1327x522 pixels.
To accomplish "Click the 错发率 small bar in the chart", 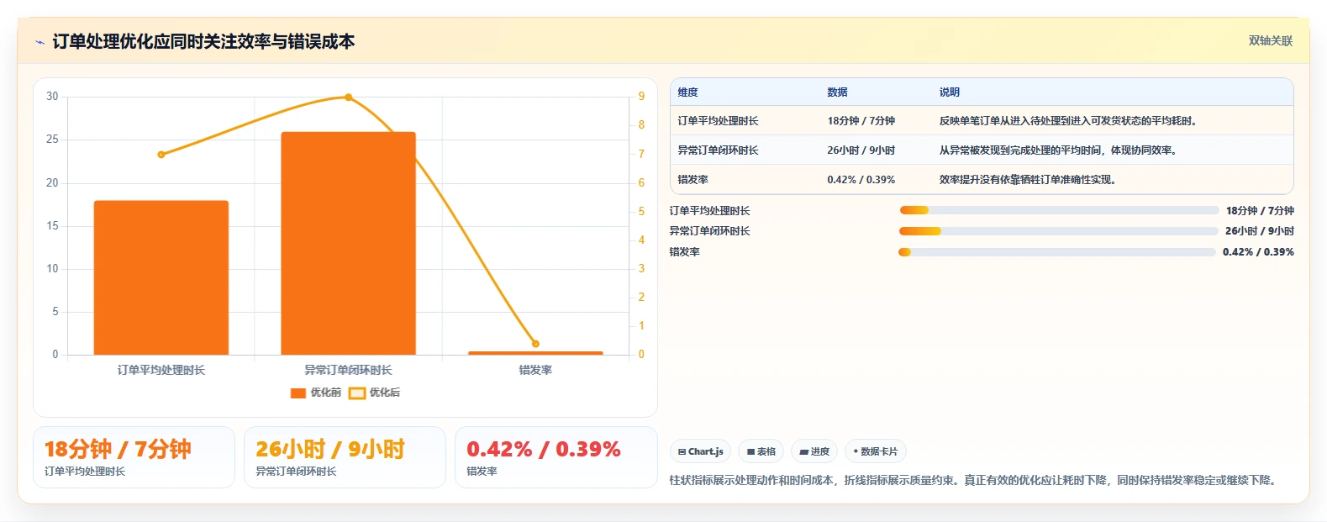I will 535,353.
